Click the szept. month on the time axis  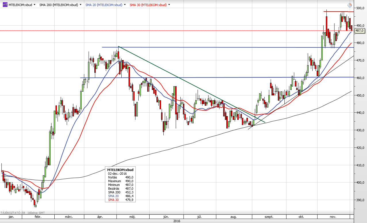click(269, 217)
